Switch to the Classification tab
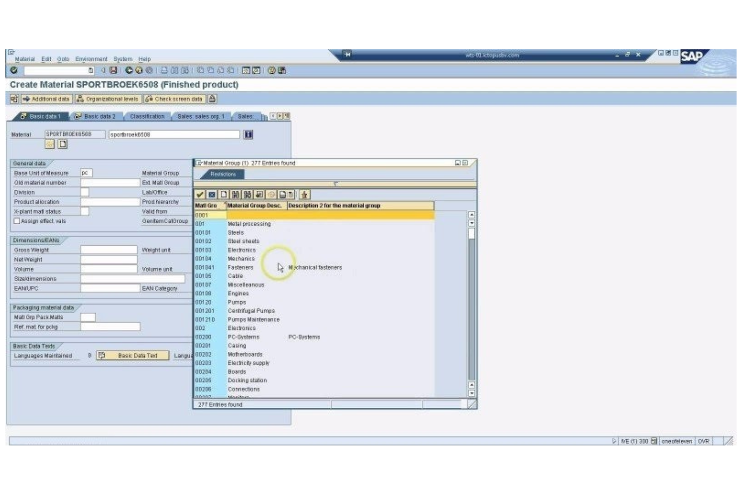Viewport: 737px width, 492px height. click(147, 116)
